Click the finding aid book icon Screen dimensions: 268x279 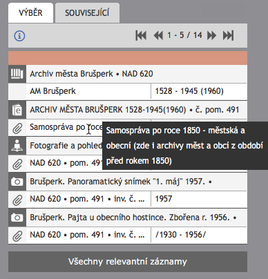tap(17, 110)
